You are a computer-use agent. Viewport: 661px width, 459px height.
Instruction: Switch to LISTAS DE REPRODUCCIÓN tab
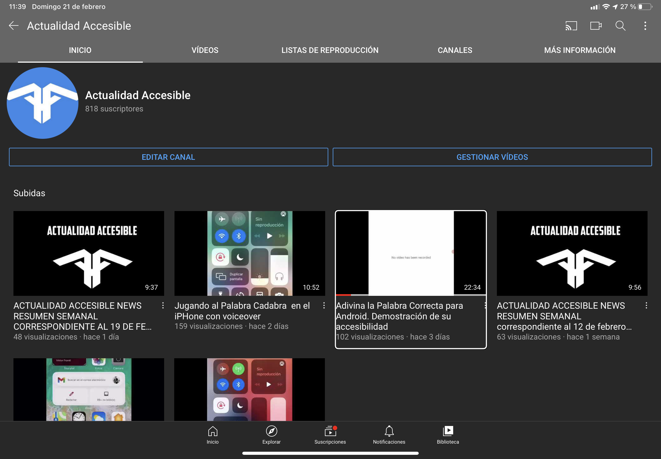(x=330, y=50)
